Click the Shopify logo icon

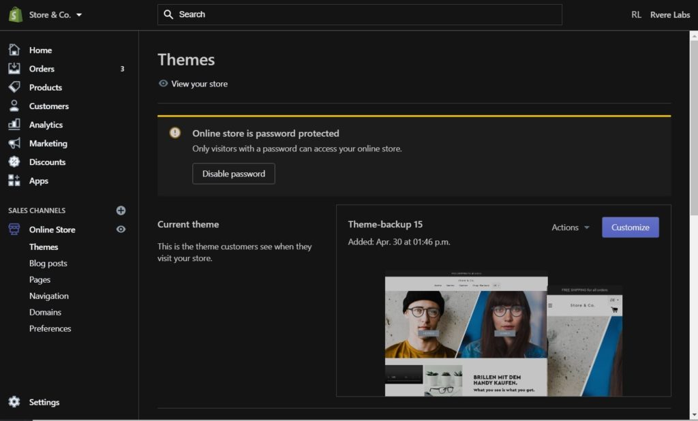15,14
